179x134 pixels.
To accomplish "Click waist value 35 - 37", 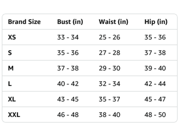I will (x=110, y=99).
